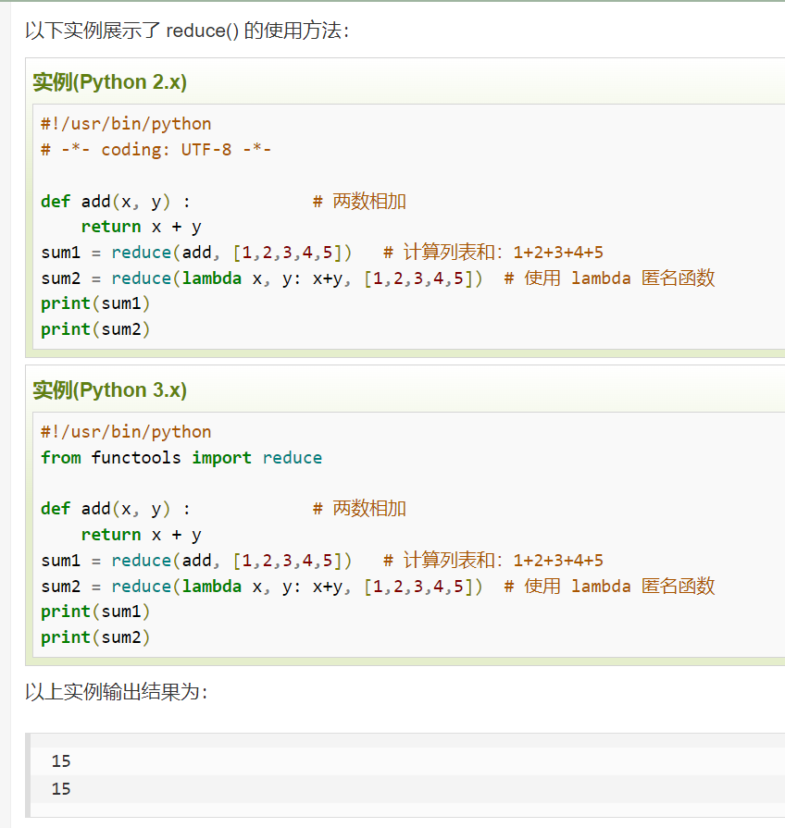Click the first 15 output line
The height and width of the screenshot is (828, 785).
(61, 761)
